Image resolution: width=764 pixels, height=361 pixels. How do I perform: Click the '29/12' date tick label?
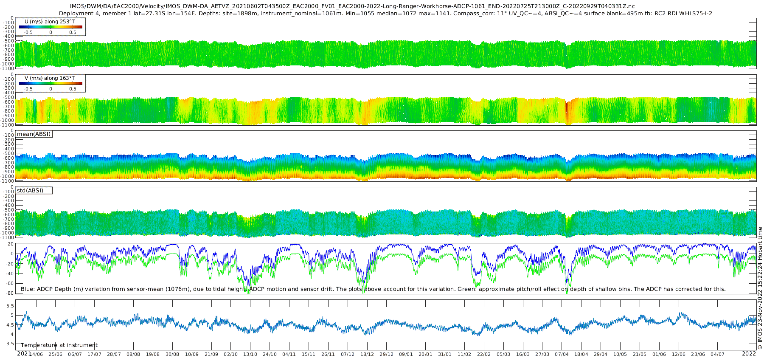(387, 354)
